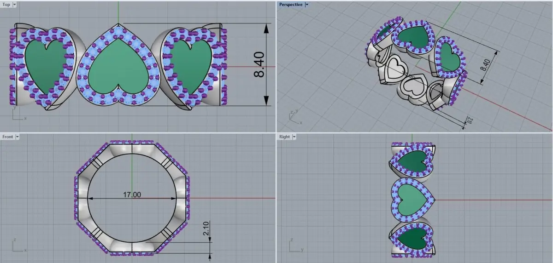Select the Front viewport title
Viewport: 553px width, 263px height.
[8, 137]
